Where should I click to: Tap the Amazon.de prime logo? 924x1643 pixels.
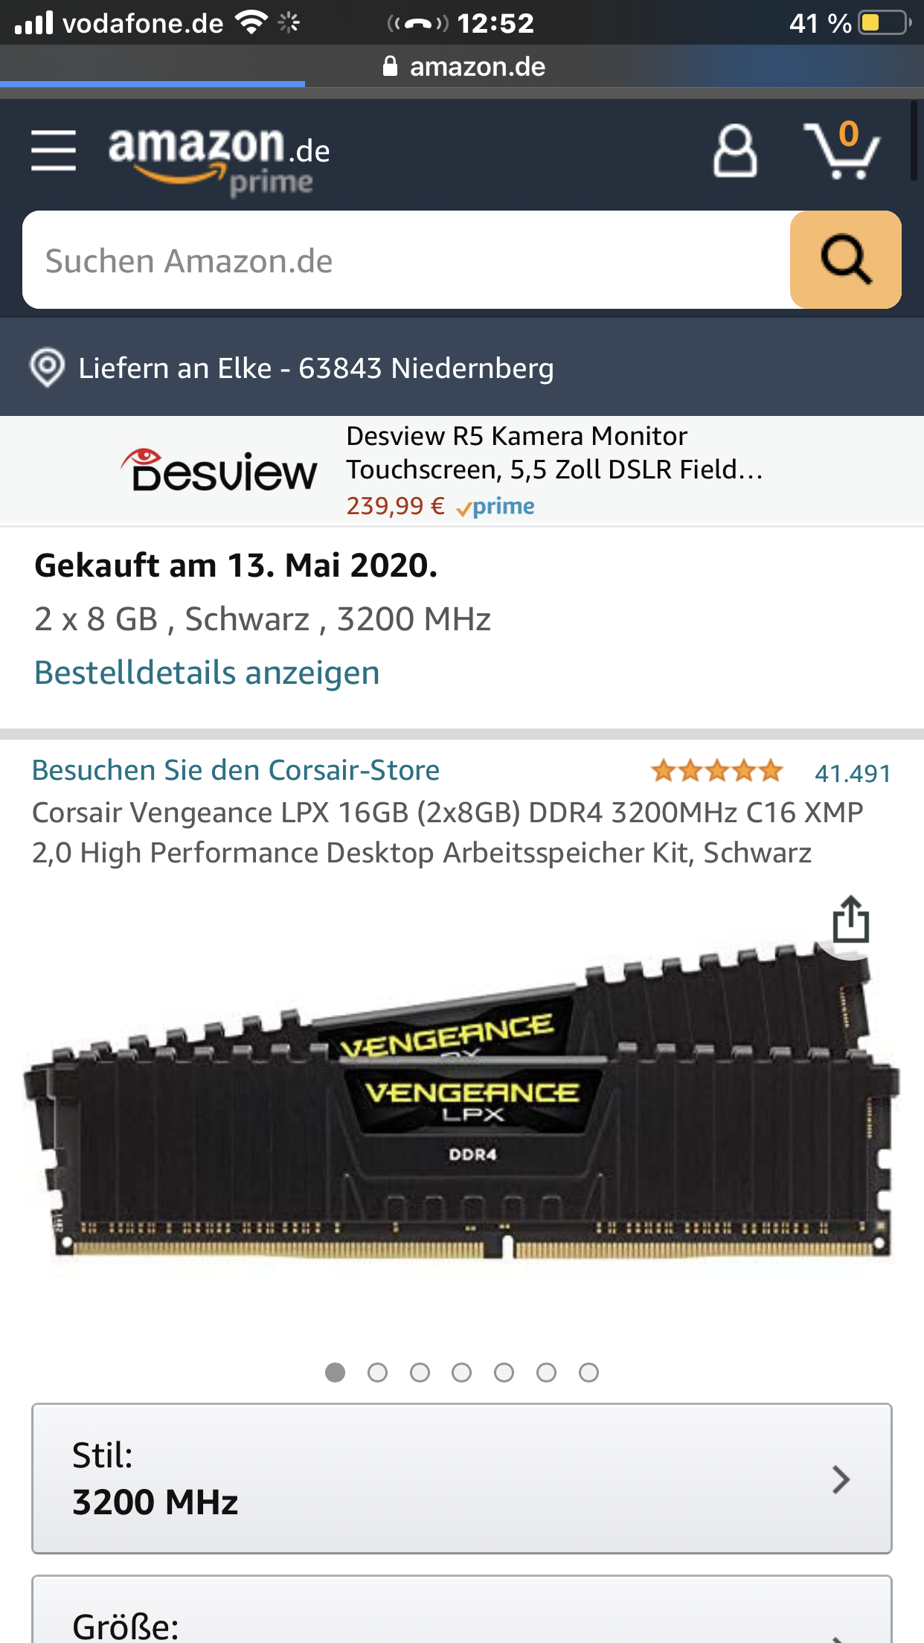(219, 160)
